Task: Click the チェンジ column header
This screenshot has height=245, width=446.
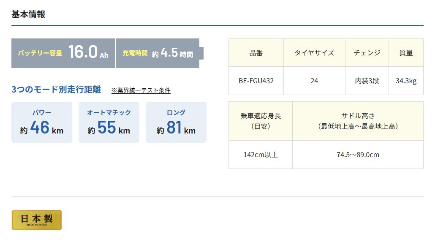Action: pos(367,53)
